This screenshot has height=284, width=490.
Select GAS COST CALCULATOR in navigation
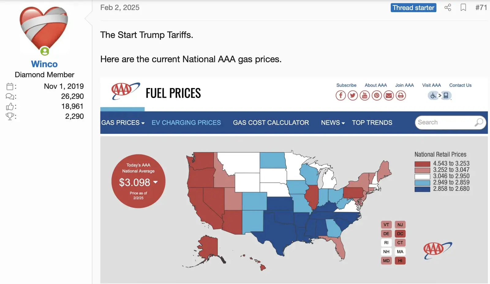pyautogui.click(x=271, y=123)
